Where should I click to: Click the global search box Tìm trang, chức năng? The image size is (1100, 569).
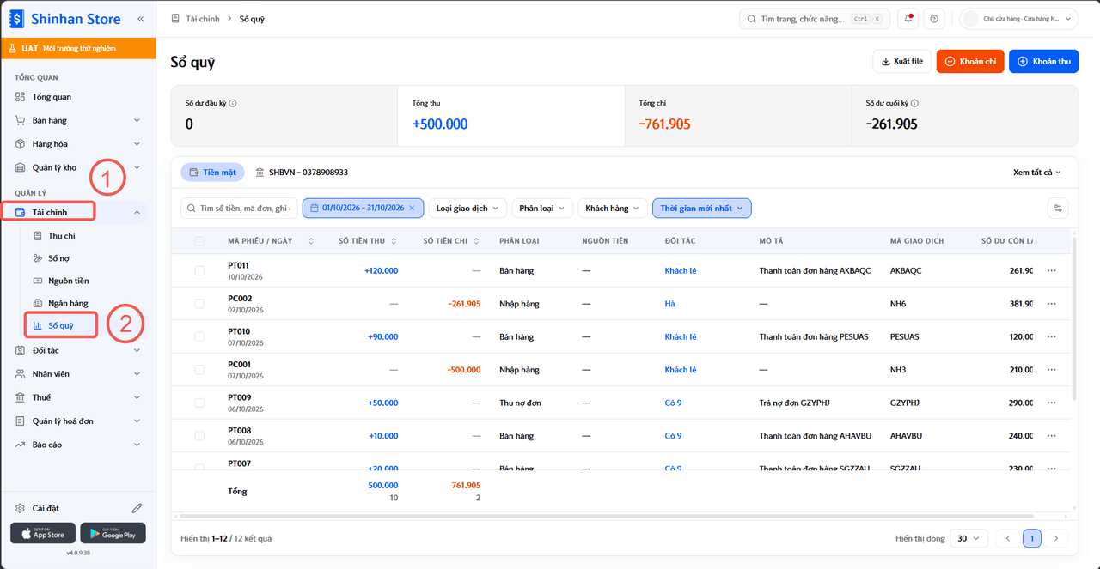coord(815,19)
